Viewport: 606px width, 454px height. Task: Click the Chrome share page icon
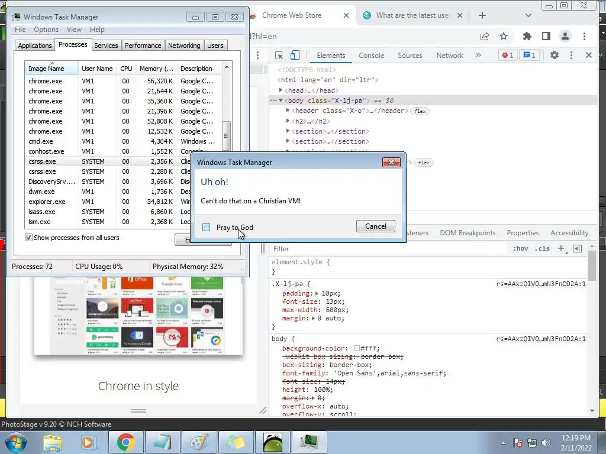pyautogui.click(x=484, y=36)
